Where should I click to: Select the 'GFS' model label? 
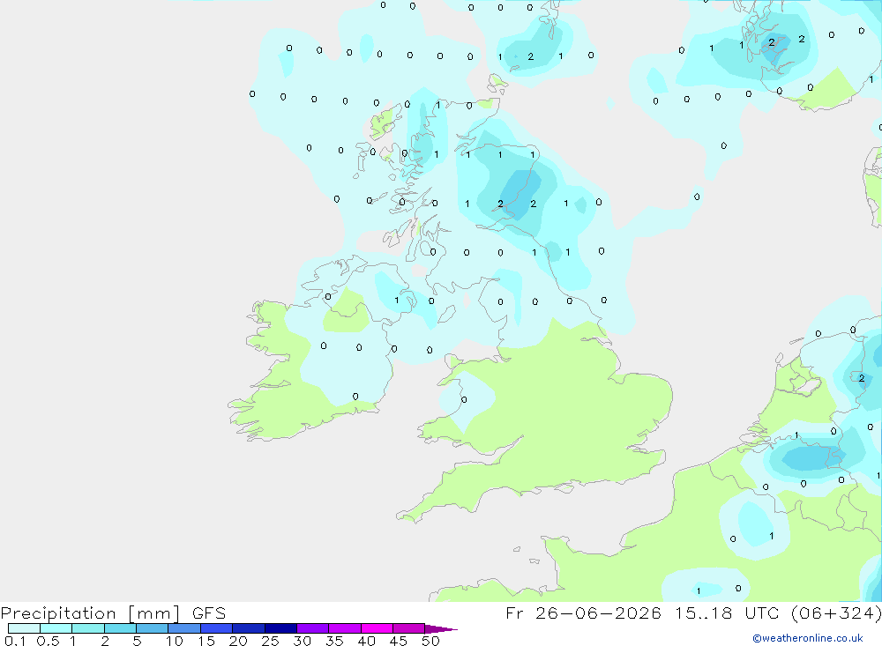coord(209,613)
